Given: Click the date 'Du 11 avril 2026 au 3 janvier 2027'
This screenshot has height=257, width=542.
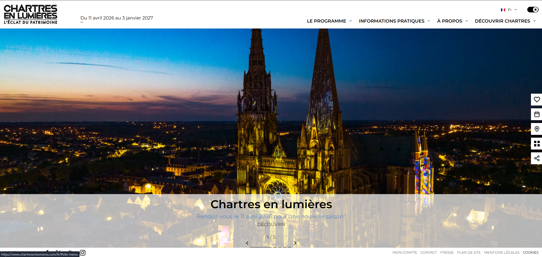Looking at the screenshot, I should tap(117, 18).
